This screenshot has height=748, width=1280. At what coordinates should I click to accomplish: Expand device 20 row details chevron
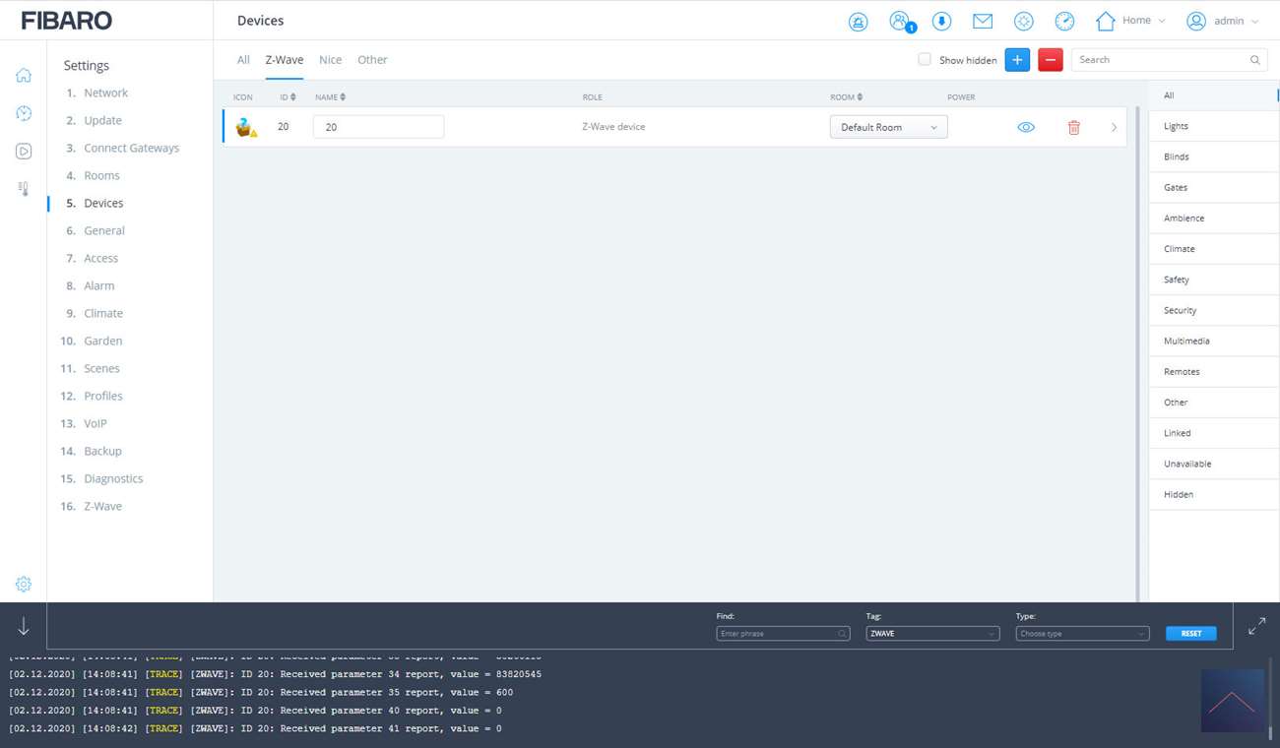[x=1114, y=127]
